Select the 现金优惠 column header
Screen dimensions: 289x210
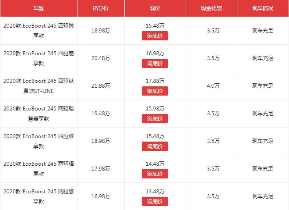pyautogui.click(x=211, y=8)
